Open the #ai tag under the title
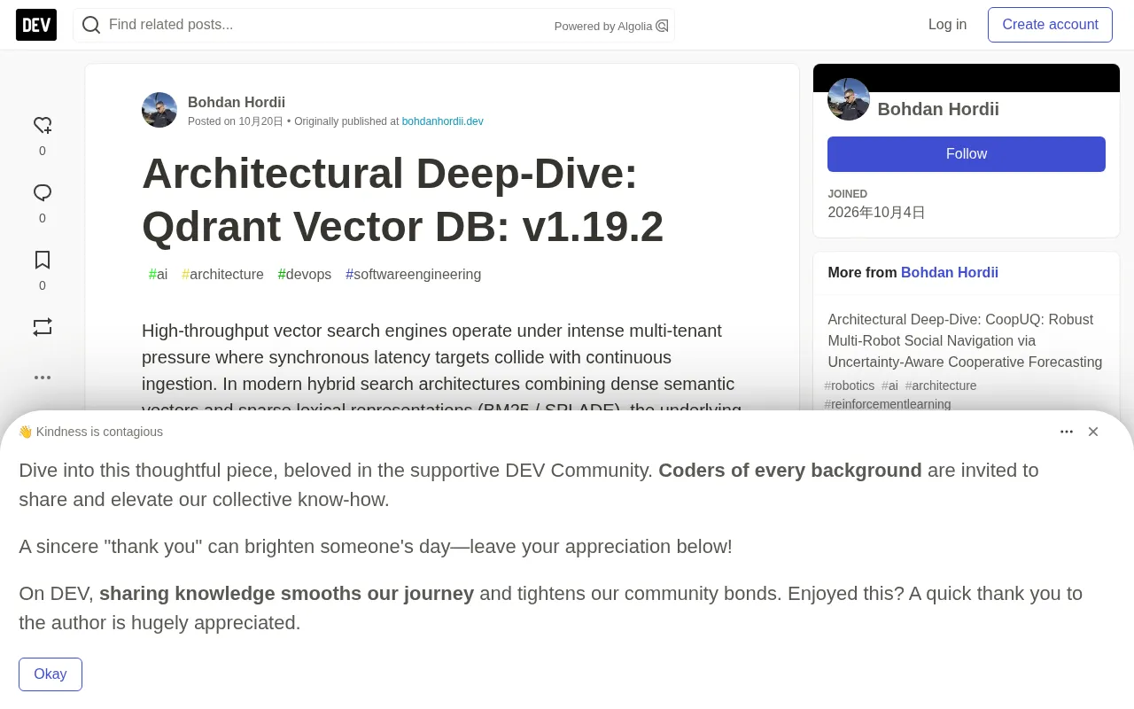 pos(158,275)
